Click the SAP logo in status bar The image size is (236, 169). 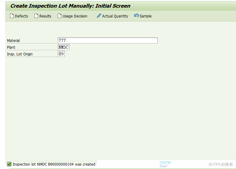[x=166, y=164]
